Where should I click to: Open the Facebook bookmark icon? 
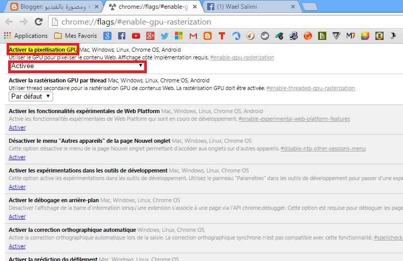point(122,36)
